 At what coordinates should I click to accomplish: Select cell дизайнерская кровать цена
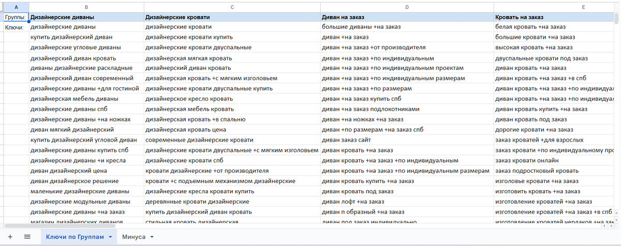pos(232,130)
